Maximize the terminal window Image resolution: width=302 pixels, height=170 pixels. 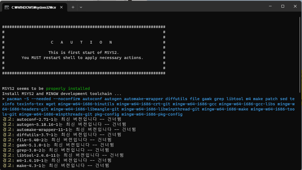(283, 6)
